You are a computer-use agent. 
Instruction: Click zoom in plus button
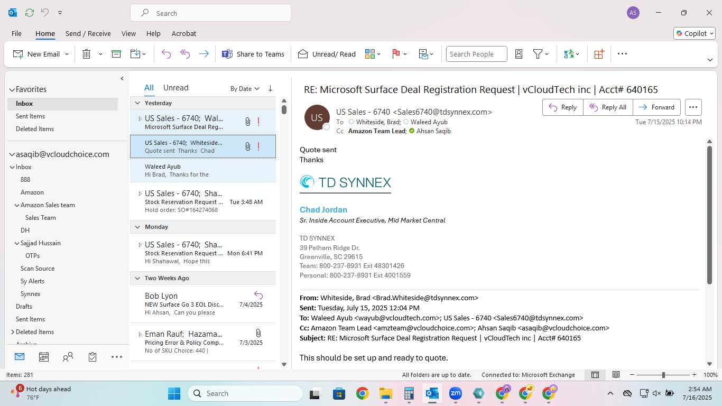(x=694, y=375)
